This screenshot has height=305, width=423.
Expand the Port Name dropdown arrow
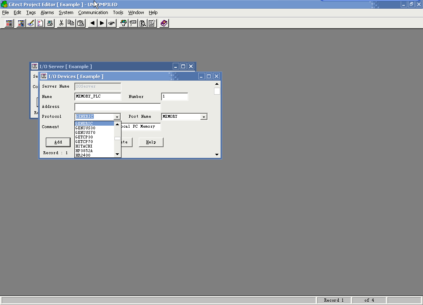(x=204, y=117)
